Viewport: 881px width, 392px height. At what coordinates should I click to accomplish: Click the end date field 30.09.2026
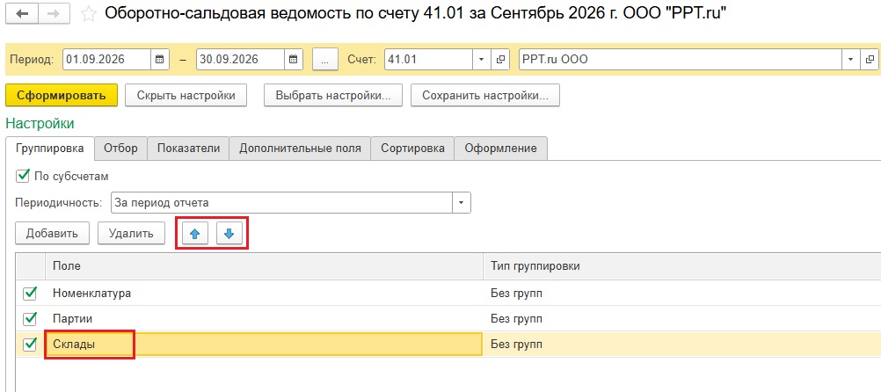click(241, 59)
